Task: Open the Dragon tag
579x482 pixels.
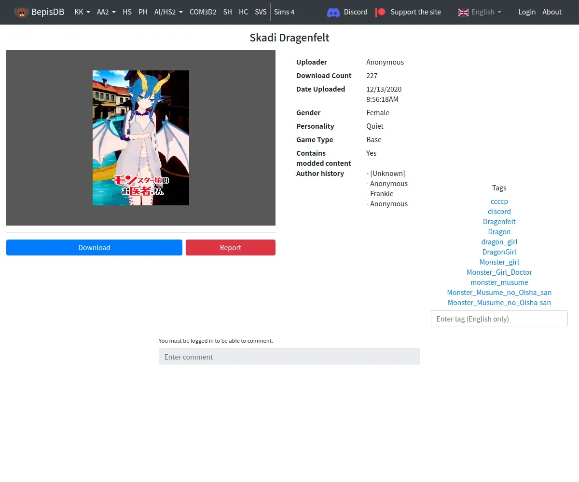Action: (499, 232)
